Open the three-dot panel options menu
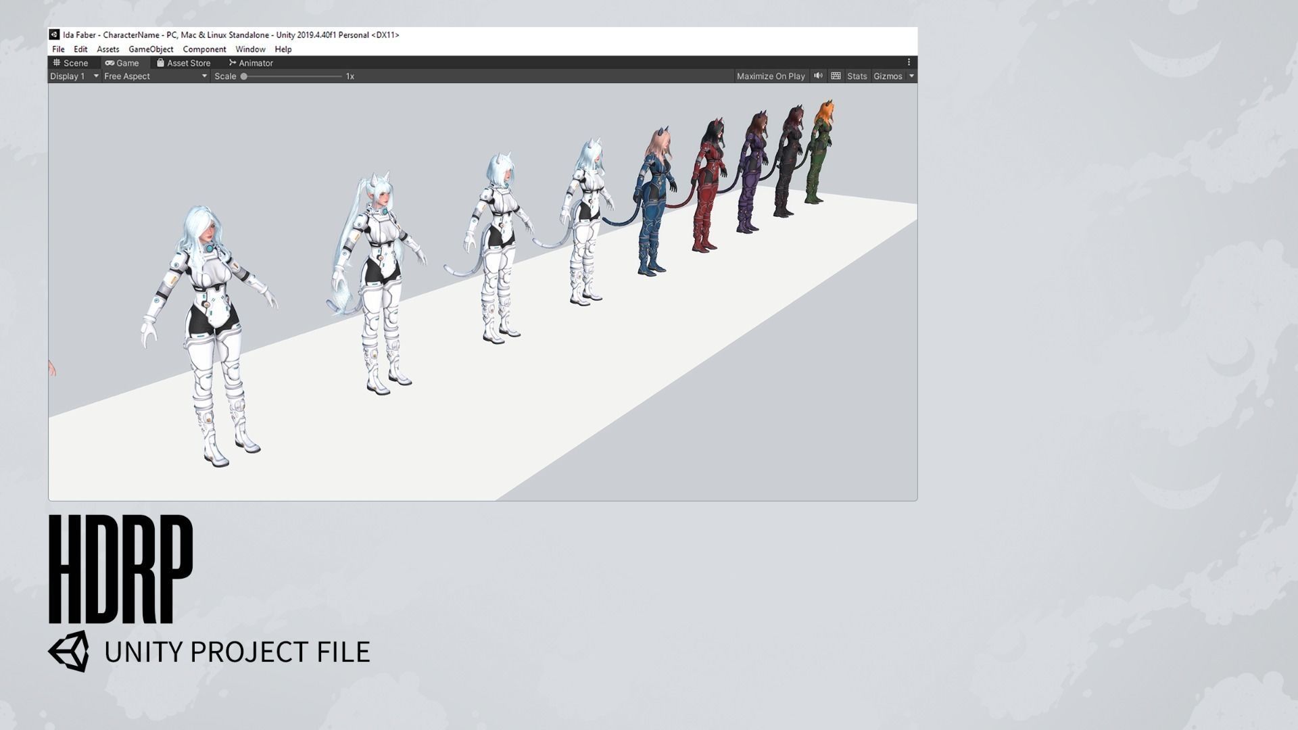The width and height of the screenshot is (1298, 730). (x=909, y=62)
